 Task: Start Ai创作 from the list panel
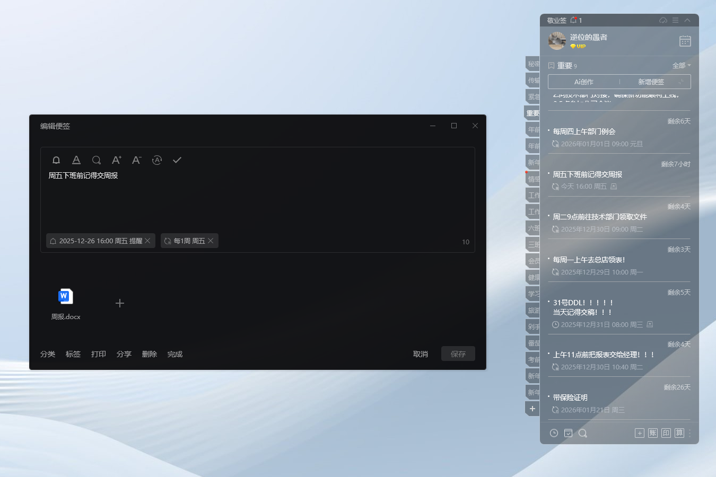click(584, 81)
